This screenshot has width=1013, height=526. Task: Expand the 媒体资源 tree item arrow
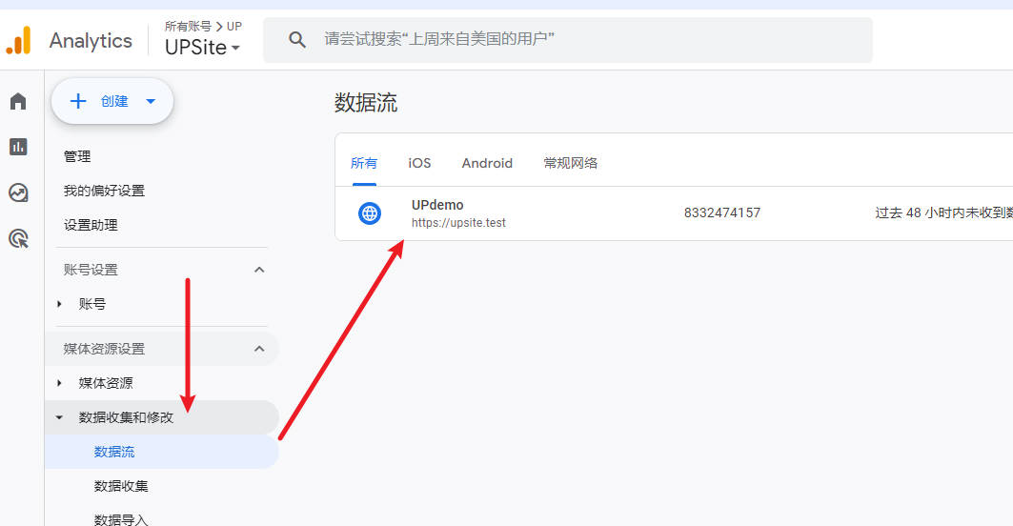point(59,383)
